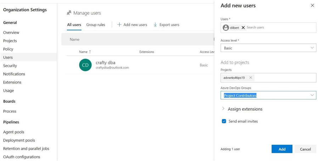Open Security in the sidebar
The image size is (319, 161).
(x=10, y=66)
